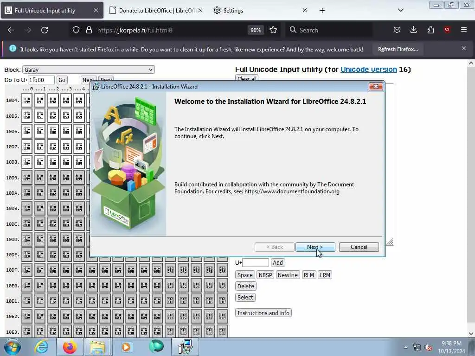Image resolution: width=475 pixels, height=356 pixels.
Task: Click the Select button
Action: click(x=245, y=297)
